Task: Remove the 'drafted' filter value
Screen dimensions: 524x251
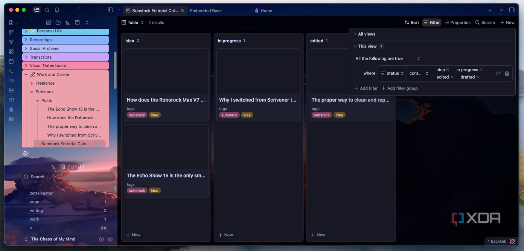Action: (x=478, y=77)
